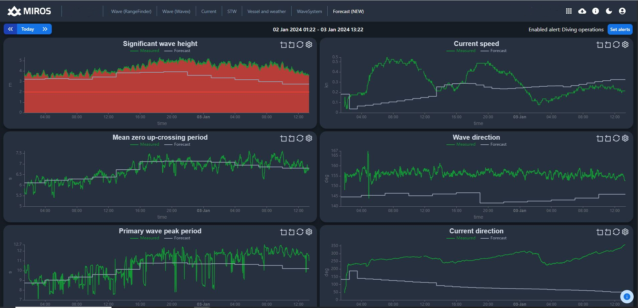Image resolution: width=638 pixels, height=308 pixels.
Task: Refresh the Current direction chart
Action: click(x=616, y=232)
